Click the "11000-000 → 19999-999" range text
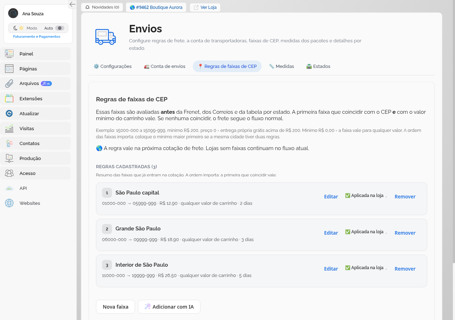 click(x=128, y=276)
